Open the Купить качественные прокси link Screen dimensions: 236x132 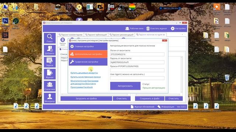(86, 77)
